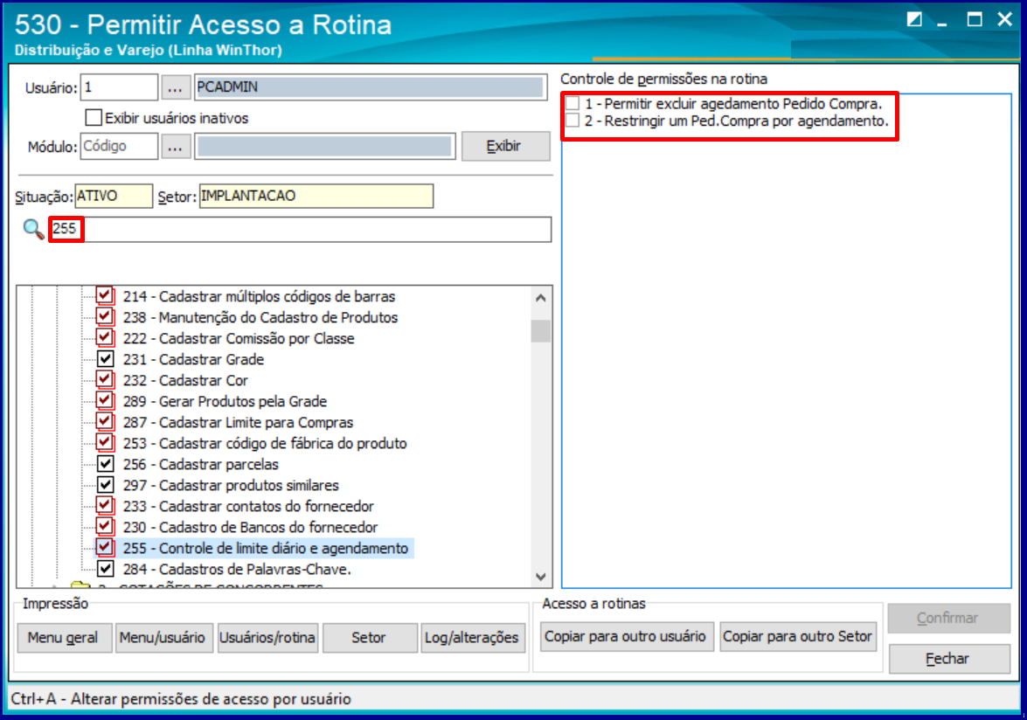Select tree row 284 - Cadastros de Palavras-Chave
This screenshot has height=720, width=1027.
[x=237, y=570]
